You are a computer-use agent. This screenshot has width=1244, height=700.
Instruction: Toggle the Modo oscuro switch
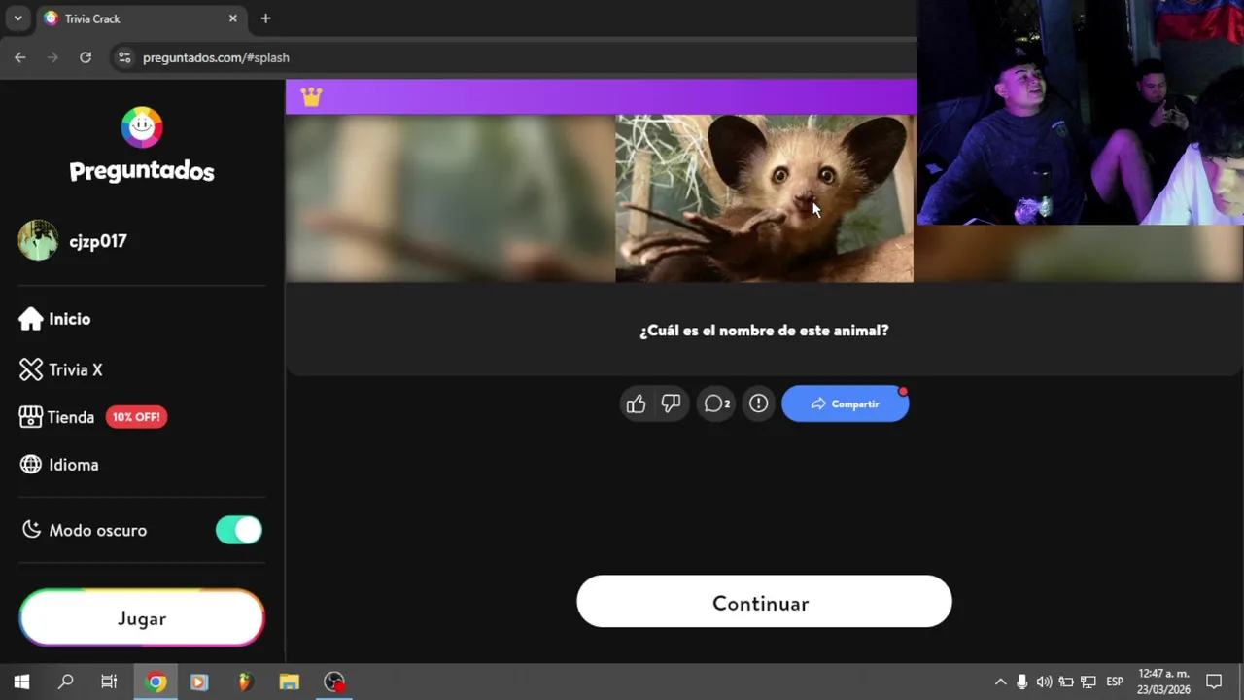[239, 530]
